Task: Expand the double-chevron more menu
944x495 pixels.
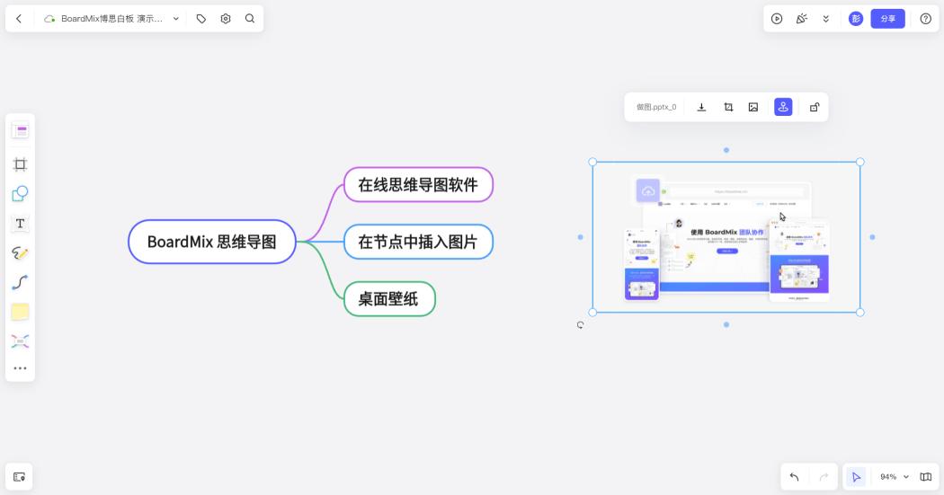Action: [826, 19]
